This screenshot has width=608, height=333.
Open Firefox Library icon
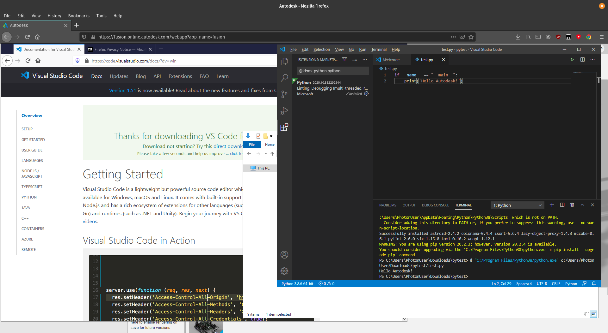point(528,37)
